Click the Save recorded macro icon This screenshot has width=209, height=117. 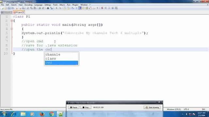click(x=116, y=8)
